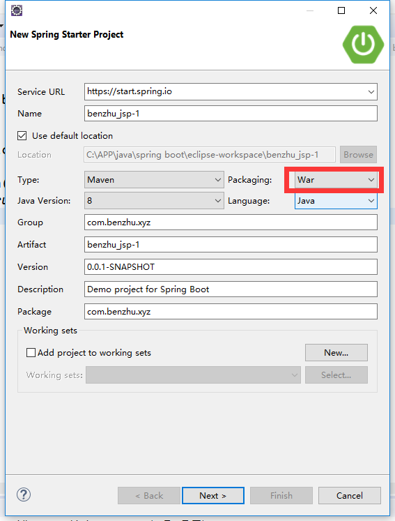The height and width of the screenshot is (521, 395).
Task: Click the Eclipse window icon in title bar
Action: pyautogui.click(x=17, y=10)
